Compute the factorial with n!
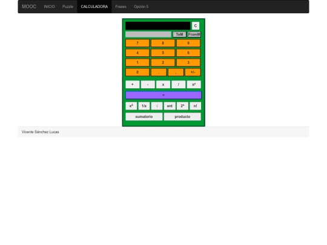 (x=195, y=106)
